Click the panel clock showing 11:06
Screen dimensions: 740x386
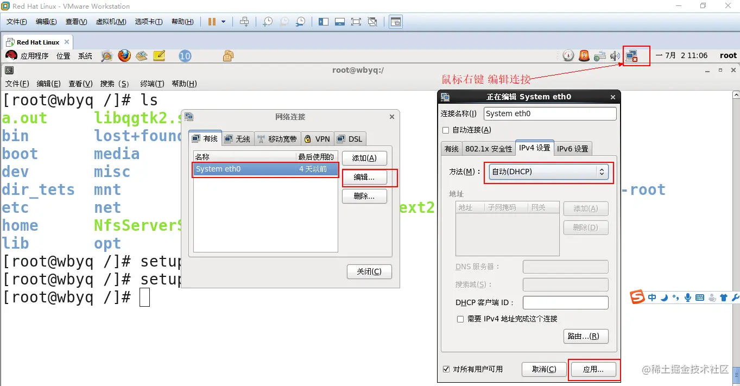[x=681, y=55]
